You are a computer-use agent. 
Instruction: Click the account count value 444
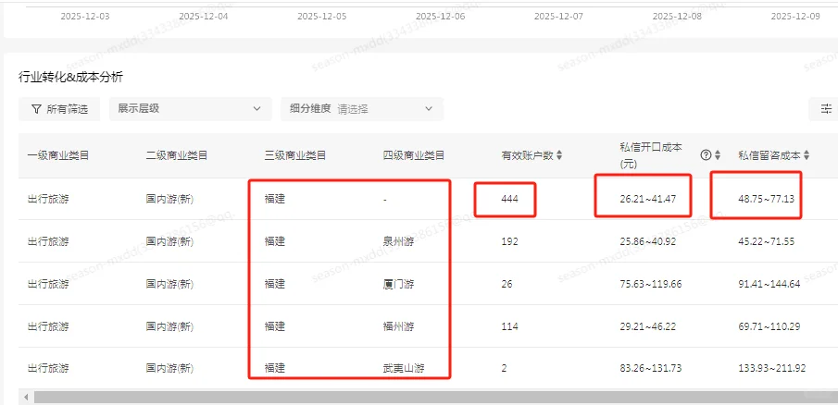pyautogui.click(x=510, y=199)
